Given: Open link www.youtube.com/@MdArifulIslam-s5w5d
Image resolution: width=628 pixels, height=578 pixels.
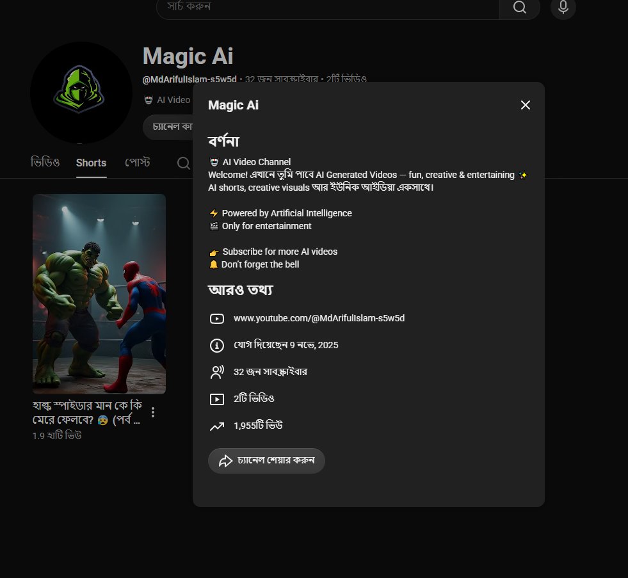Looking at the screenshot, I should pyautogui.click(x=319, y=318).
